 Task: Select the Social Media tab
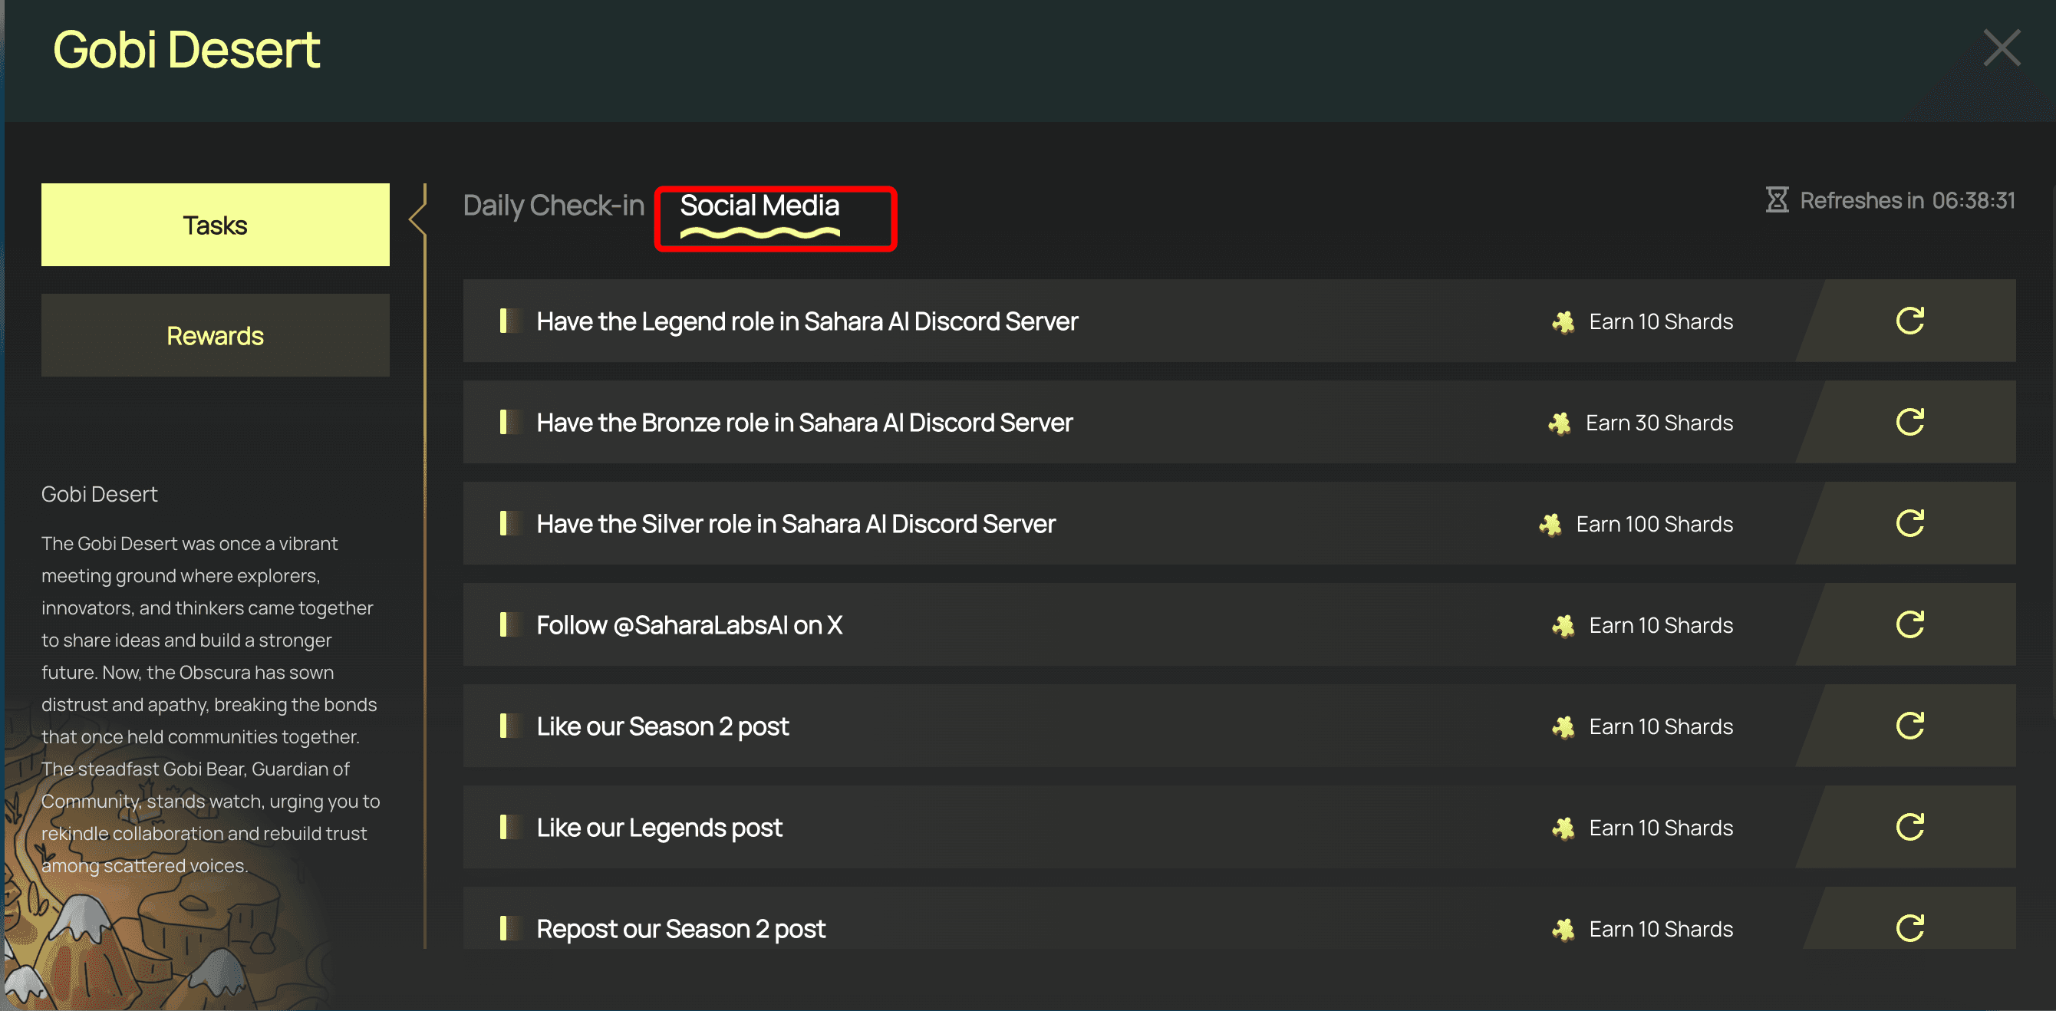pyautogui.click(x=759, y=206)
